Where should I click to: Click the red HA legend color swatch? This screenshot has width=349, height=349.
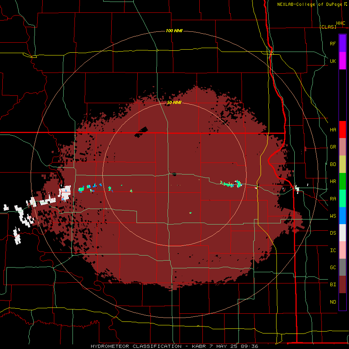(x=342, y=130)
